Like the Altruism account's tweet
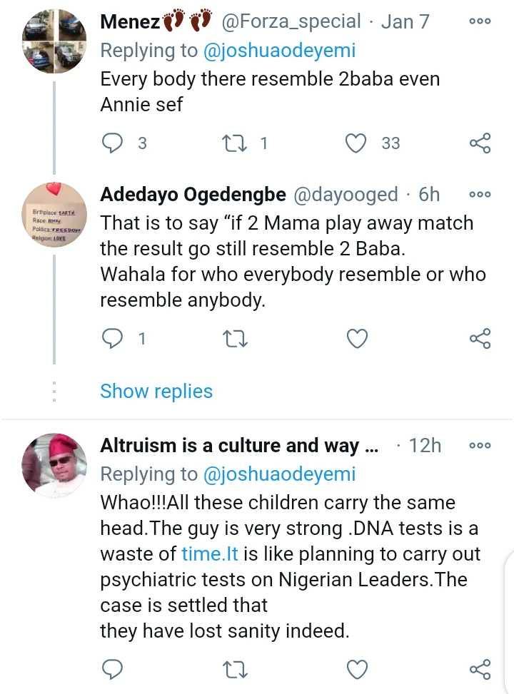This screenshot has height=694, width=514. [x=356, y=669]
